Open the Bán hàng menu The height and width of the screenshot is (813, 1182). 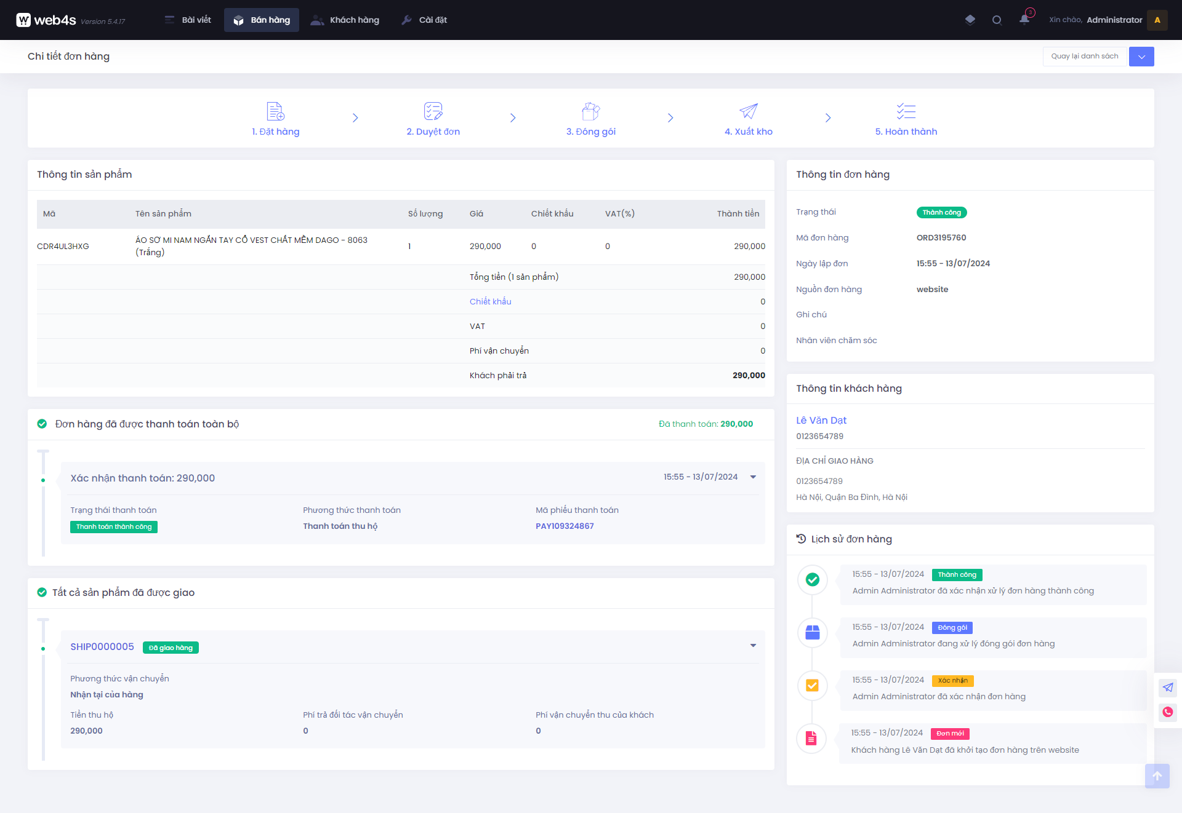[x=262, y=20]
